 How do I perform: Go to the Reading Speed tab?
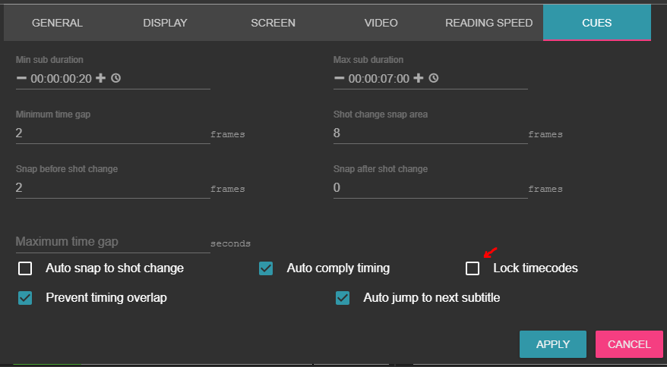pos(488,23)
